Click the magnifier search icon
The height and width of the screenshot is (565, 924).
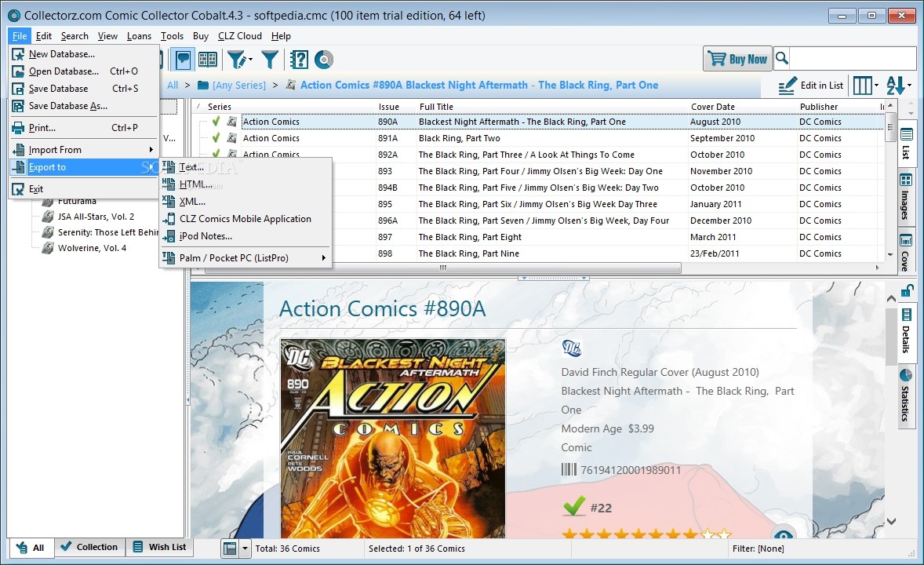pyautogui.click(x=782, y=58)
